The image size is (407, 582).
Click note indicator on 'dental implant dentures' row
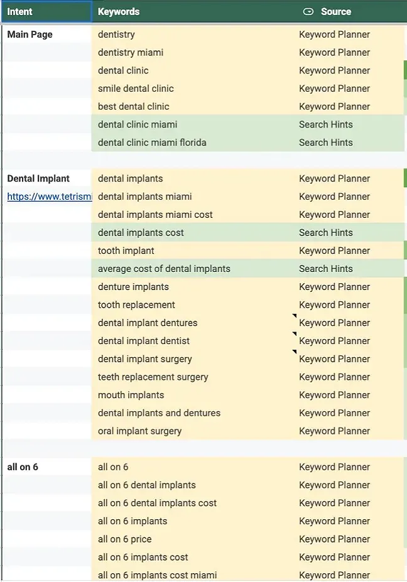tap(295, 316)
